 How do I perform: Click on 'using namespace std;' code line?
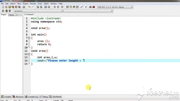(47, 22)
